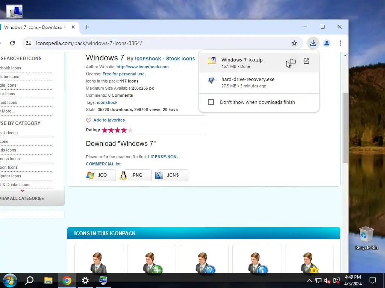Image resolution: width=385 pixels, height=288 pixels.
Task: Show hidden system tray icons
Action: 309,280
